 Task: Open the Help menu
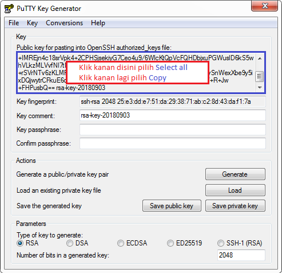98,23
